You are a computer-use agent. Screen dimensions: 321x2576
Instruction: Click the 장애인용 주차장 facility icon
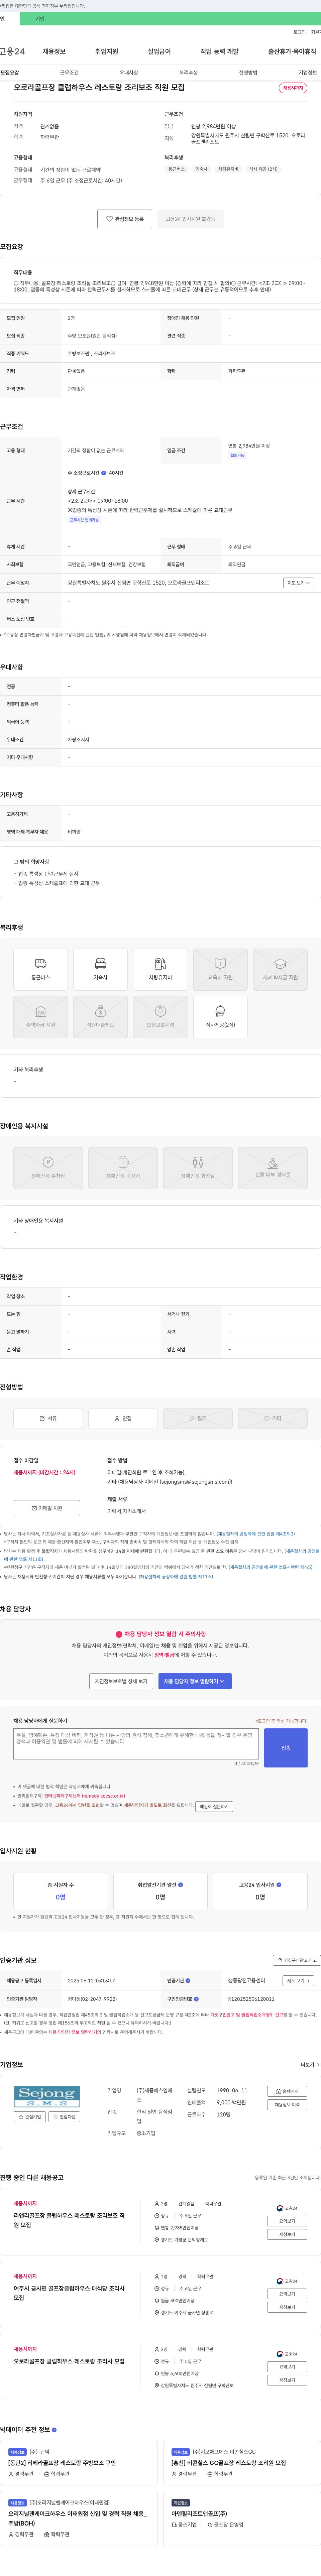(48, 1168)
